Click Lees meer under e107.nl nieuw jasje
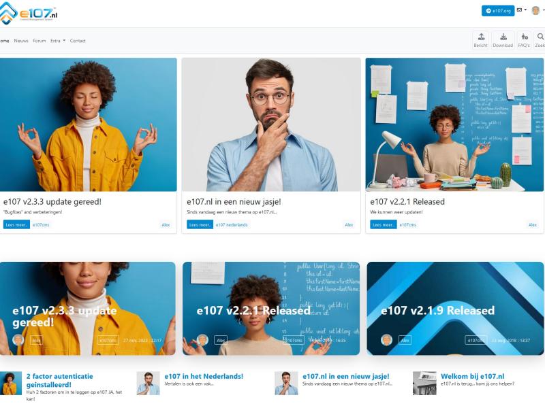 pyautogui.click(x=200, y=224)
